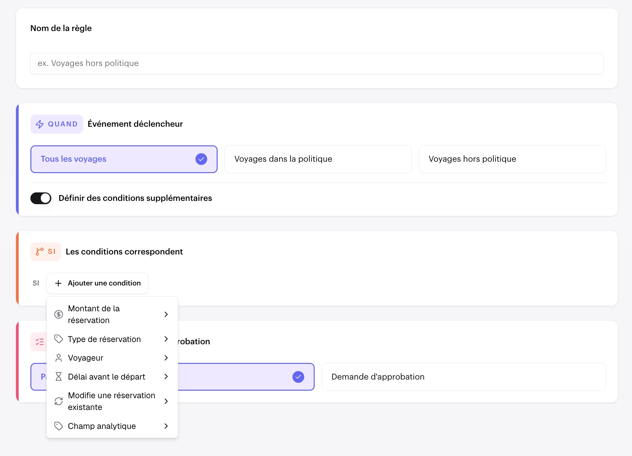Click the Nom de la règle label
Image resolution: width=632 pixels, height=456 pixels.
61,28
